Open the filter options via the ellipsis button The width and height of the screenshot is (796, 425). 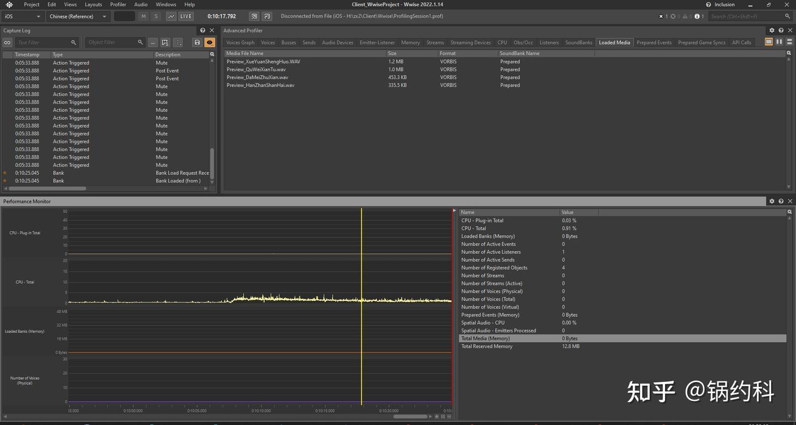pyautogui.click(x=153, y=42)
